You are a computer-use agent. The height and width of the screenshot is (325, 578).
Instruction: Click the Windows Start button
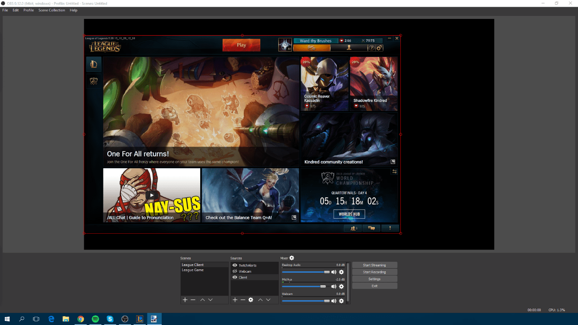tap(7, 319)
